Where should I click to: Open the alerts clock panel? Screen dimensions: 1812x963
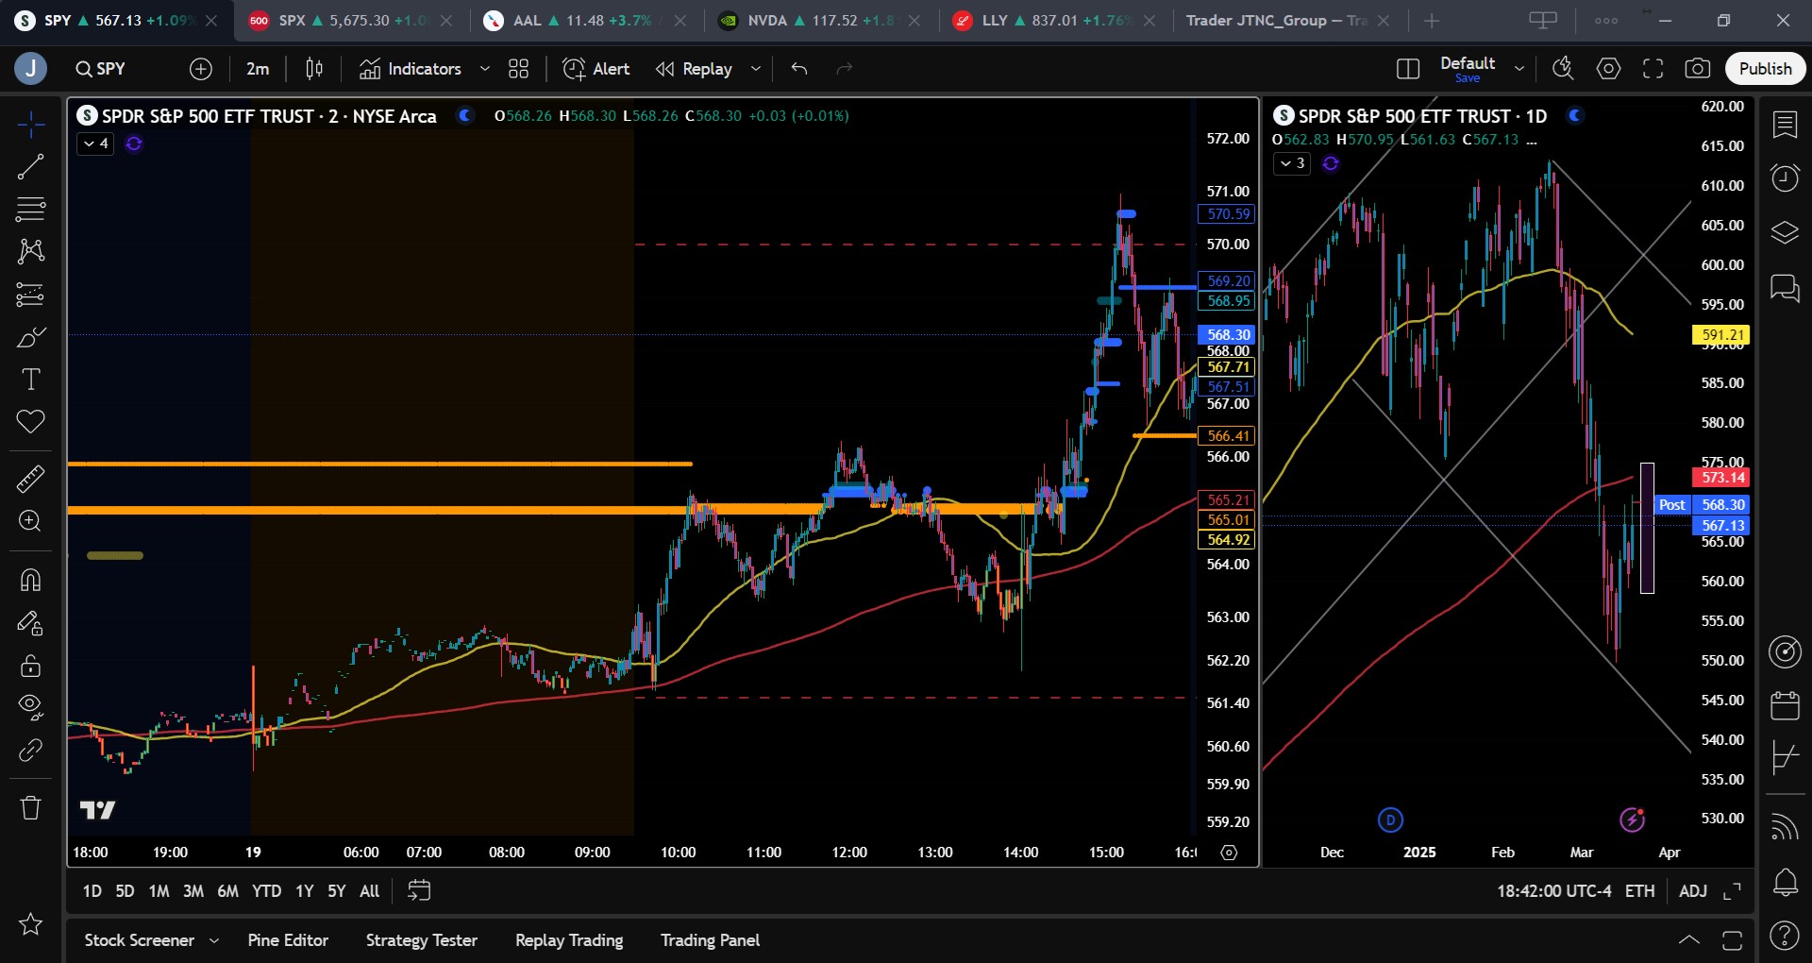1785,177
